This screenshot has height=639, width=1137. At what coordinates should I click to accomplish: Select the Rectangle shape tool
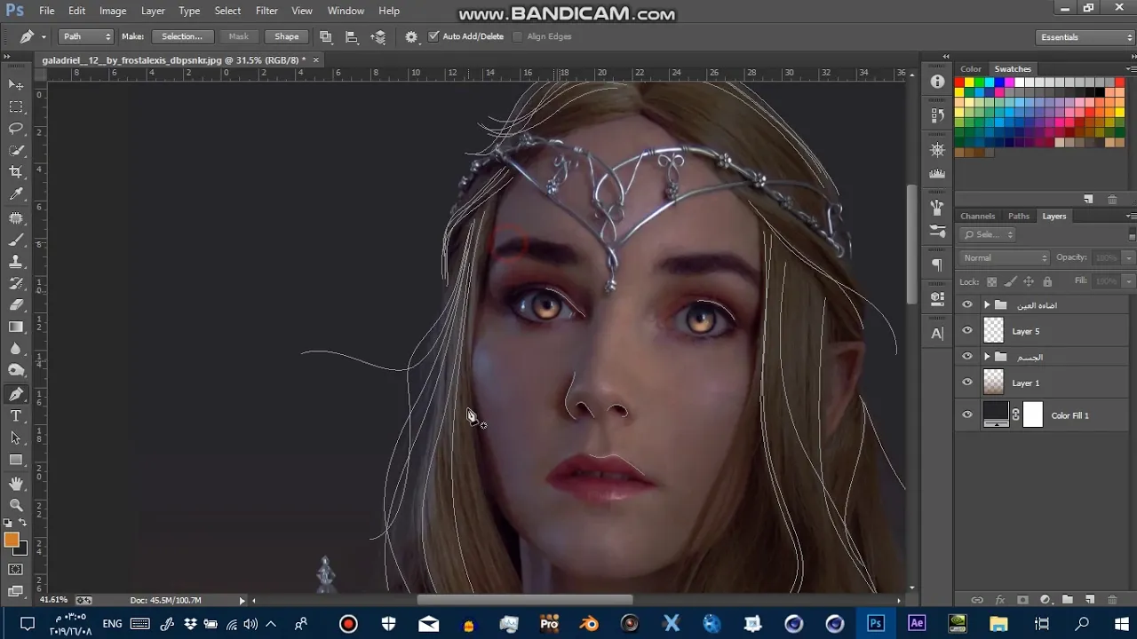(x=16, y=460)
